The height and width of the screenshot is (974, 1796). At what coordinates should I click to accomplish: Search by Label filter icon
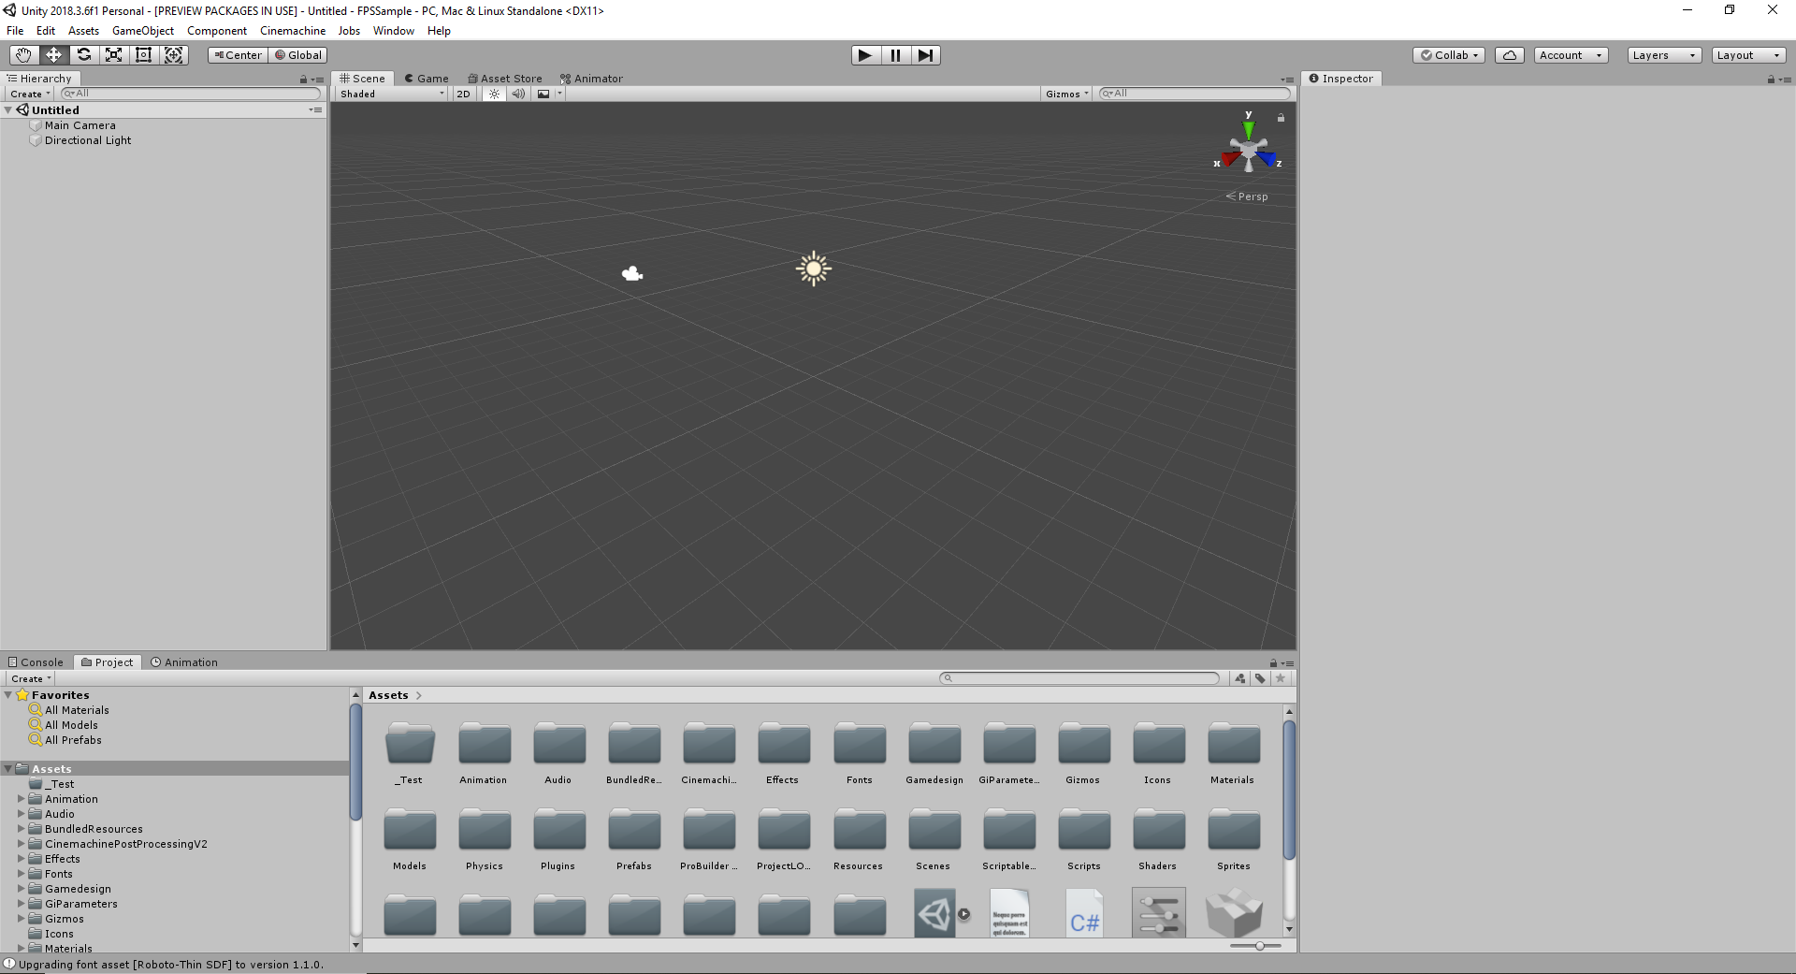point(1260,678)
